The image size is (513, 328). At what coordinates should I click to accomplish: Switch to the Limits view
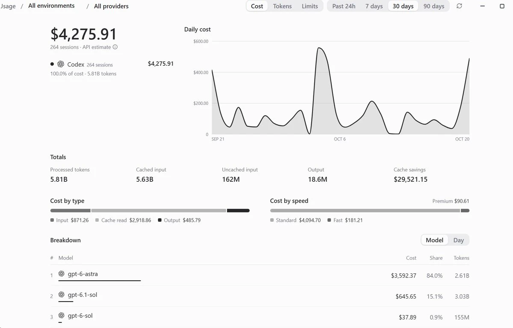click(310, 6)
